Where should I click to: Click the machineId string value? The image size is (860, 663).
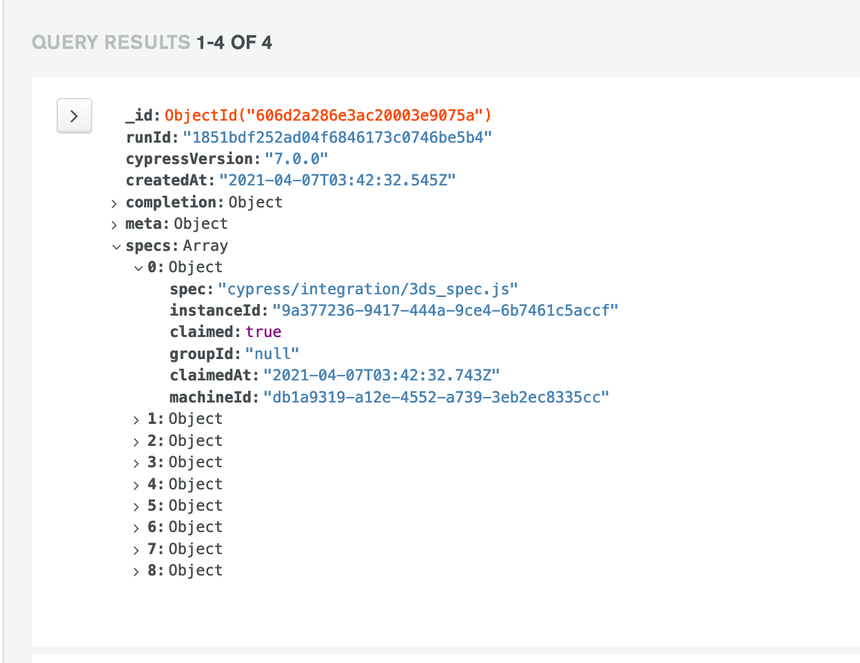click(436, 397)
